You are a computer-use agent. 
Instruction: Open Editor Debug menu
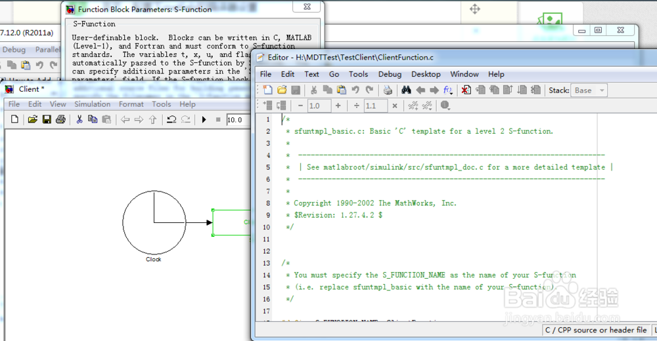[390, 74]
